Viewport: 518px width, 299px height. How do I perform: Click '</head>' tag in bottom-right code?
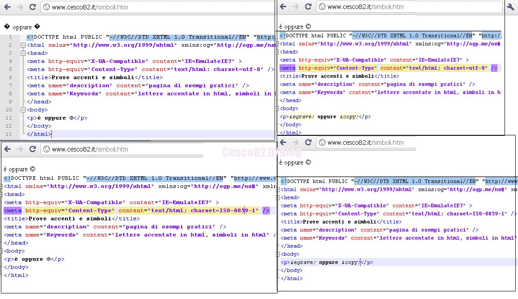tap(292, 246)
